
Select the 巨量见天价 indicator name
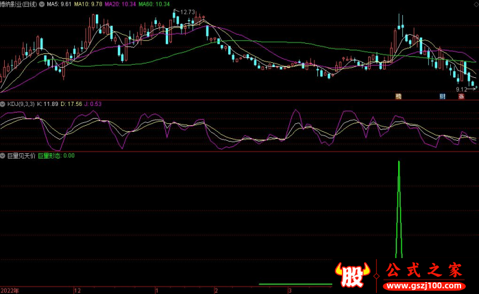20,156
